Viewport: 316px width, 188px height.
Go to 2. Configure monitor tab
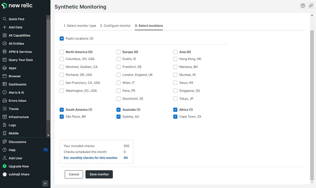(x=115, y=26)
